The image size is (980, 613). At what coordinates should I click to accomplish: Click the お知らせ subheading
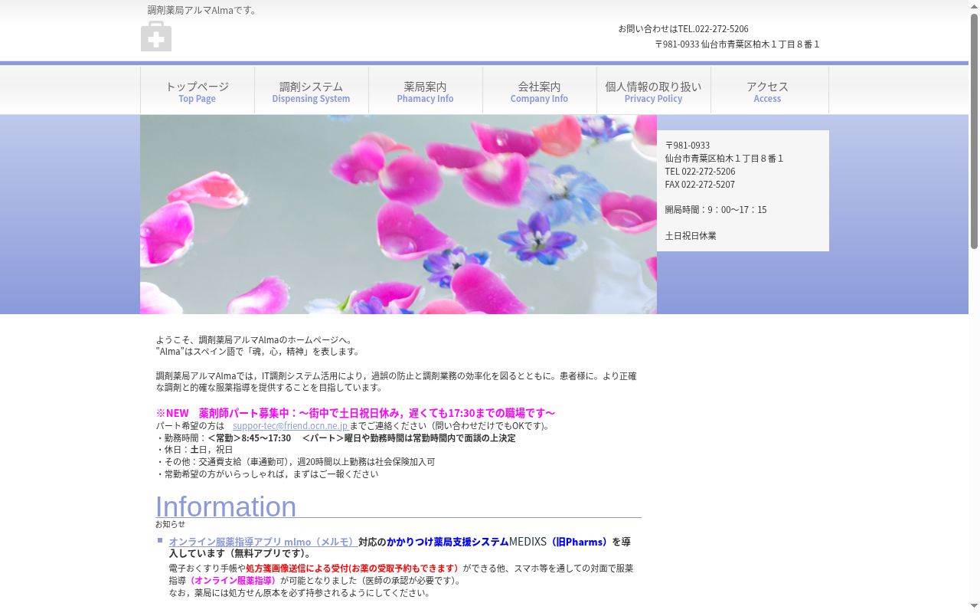(170, 524)
